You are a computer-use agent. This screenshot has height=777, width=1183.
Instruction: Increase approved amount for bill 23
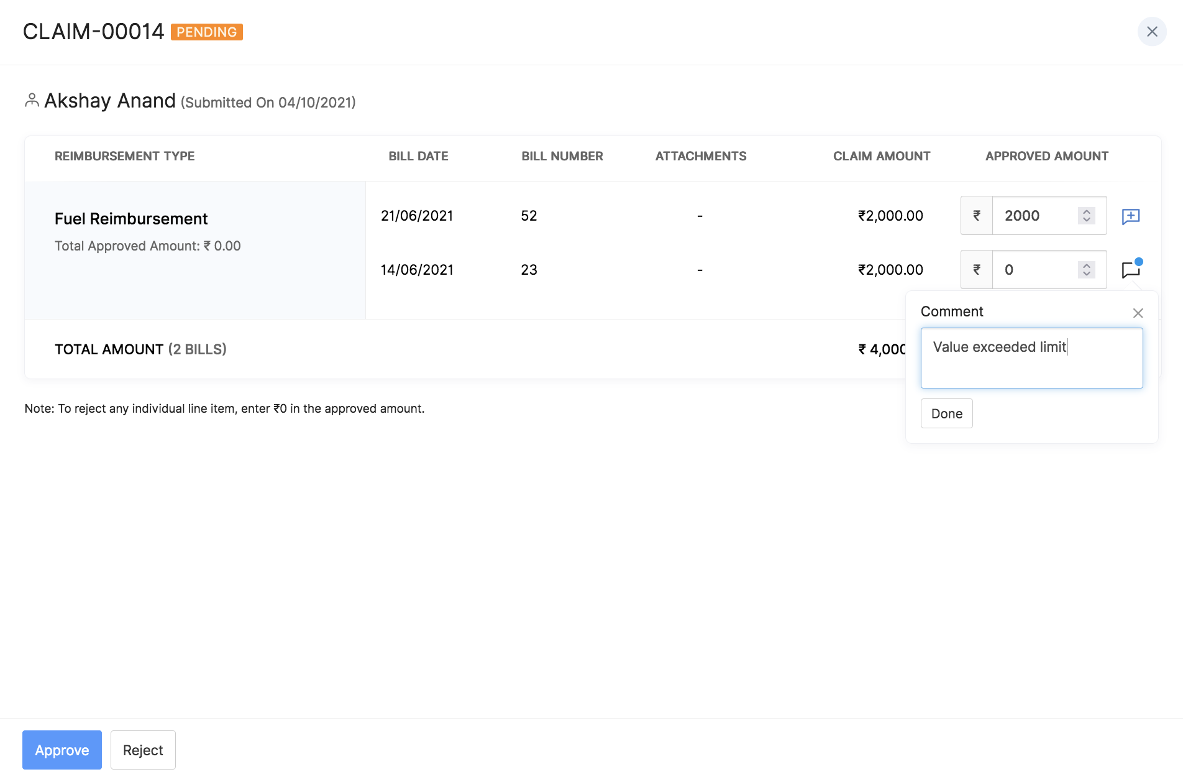tap(1086, 266)
